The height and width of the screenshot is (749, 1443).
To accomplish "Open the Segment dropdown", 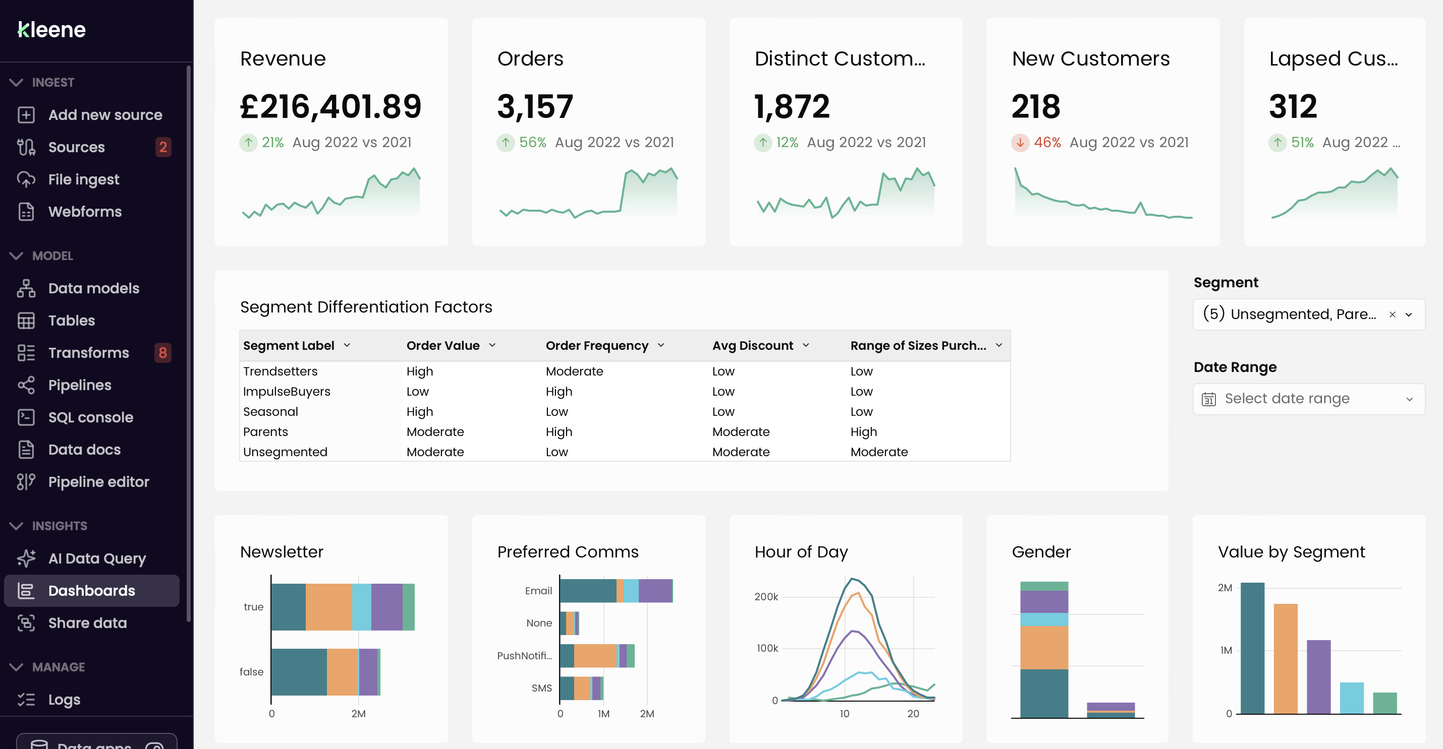I will click(x=1409, y=315).
